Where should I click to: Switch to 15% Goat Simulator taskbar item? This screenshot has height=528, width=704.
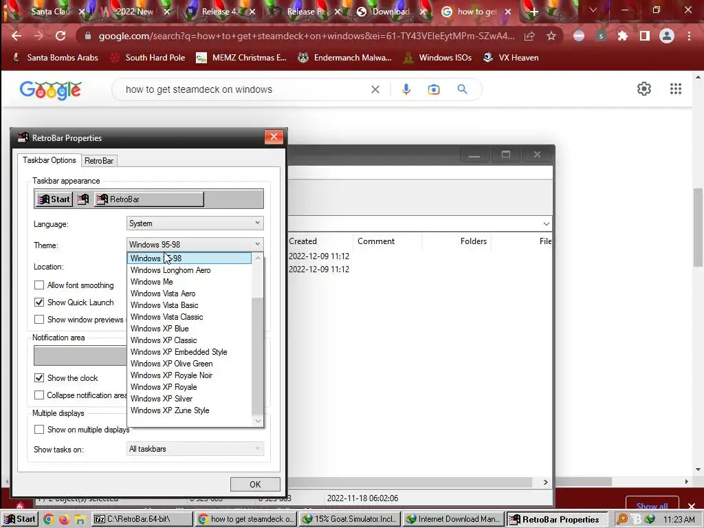350,519
